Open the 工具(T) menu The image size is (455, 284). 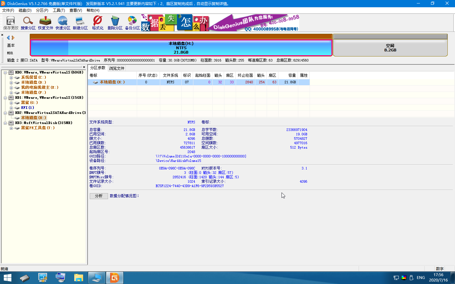[59, 10]
